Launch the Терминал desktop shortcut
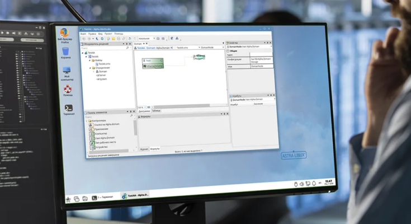This screenshot has width=411, height=224. (x=69, y=108)
